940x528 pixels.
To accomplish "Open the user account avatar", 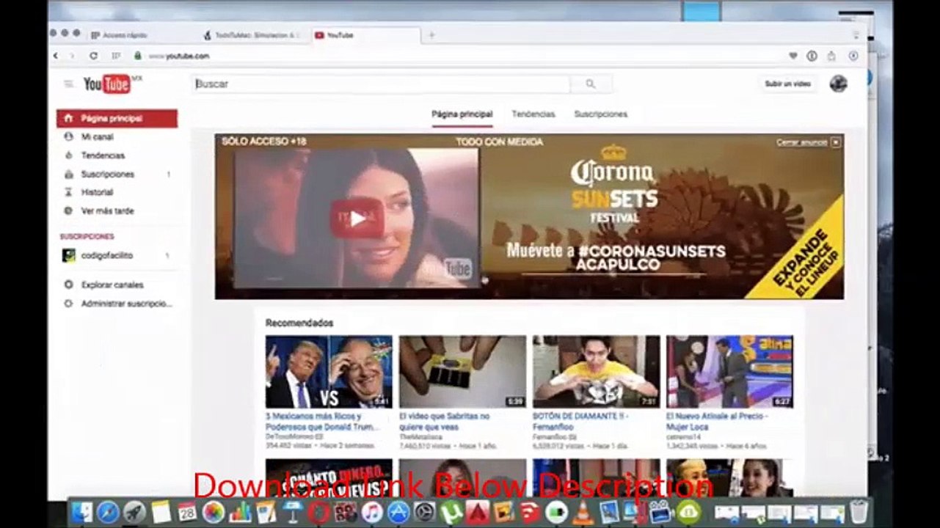I will [x=838, y=84].
